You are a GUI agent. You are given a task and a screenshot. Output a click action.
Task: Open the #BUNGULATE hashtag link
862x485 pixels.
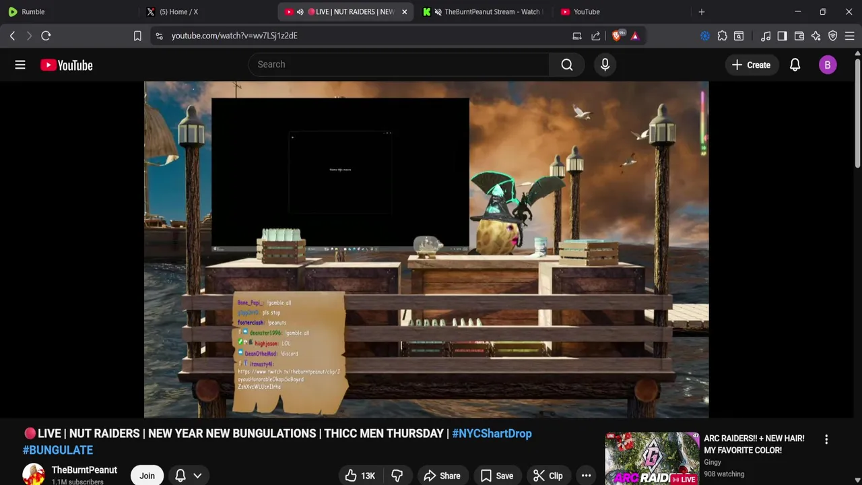pyautogui.click(x=58, y=450)
